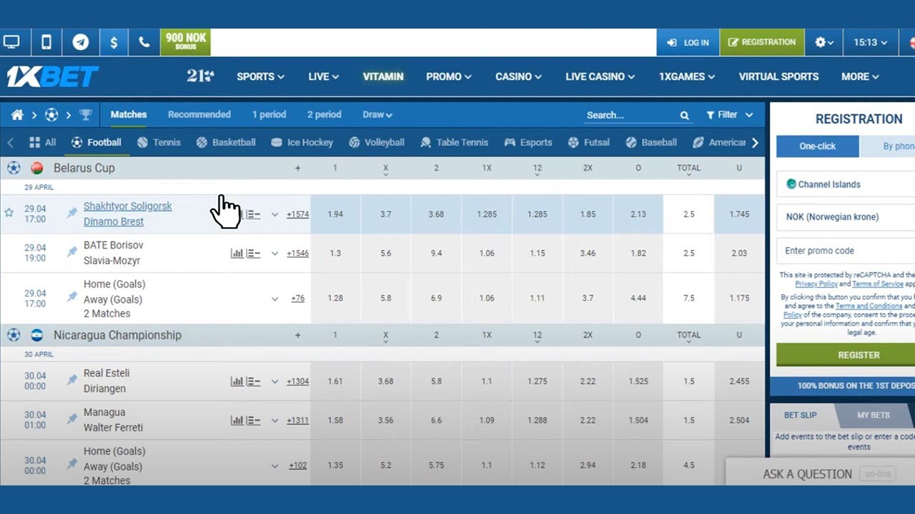
Task: Open the Draw dropdown
Action: pyautogui.click(x=377, y=114)
